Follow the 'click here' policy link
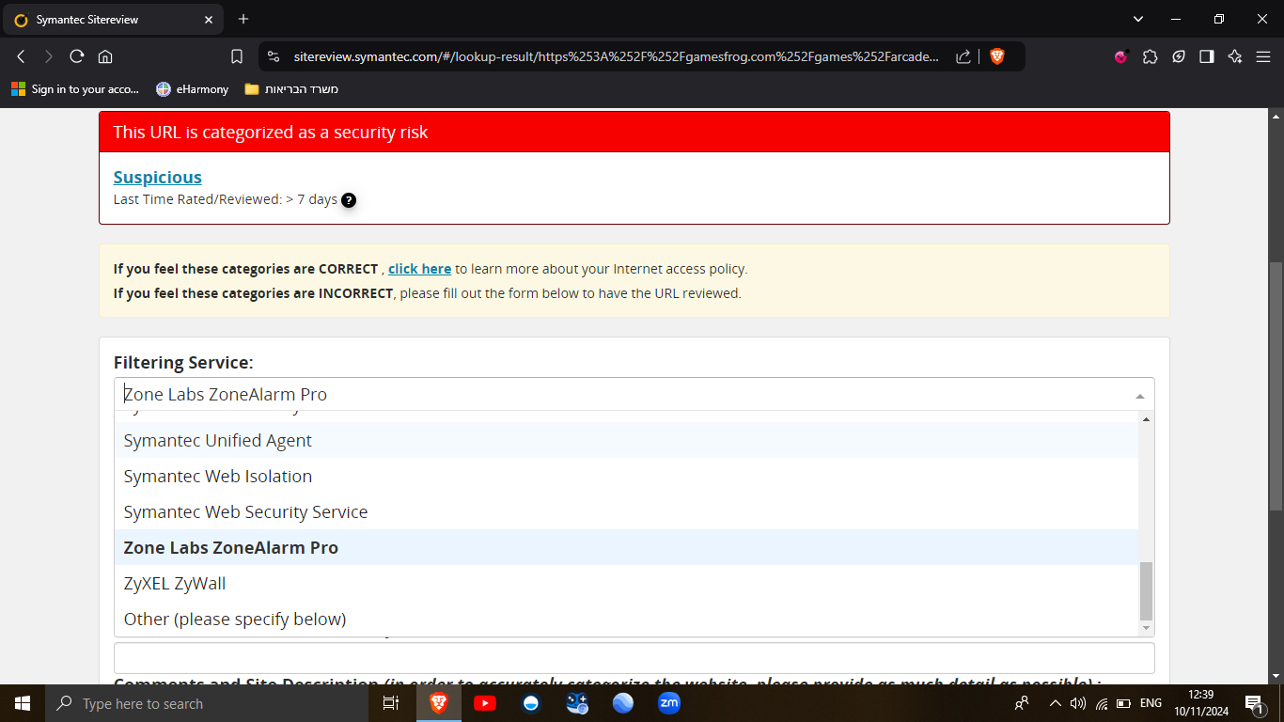 [420, 269]
